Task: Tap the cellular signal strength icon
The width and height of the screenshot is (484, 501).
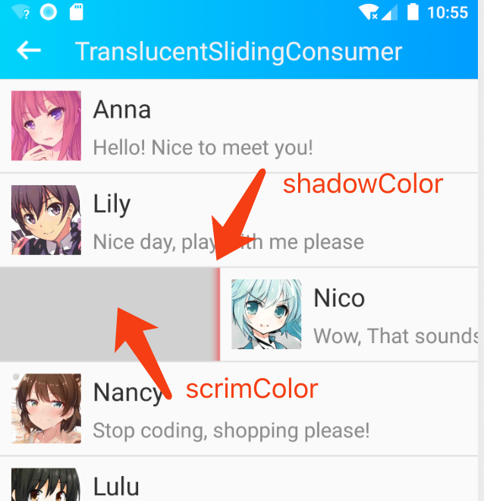Action: [389, 12]
